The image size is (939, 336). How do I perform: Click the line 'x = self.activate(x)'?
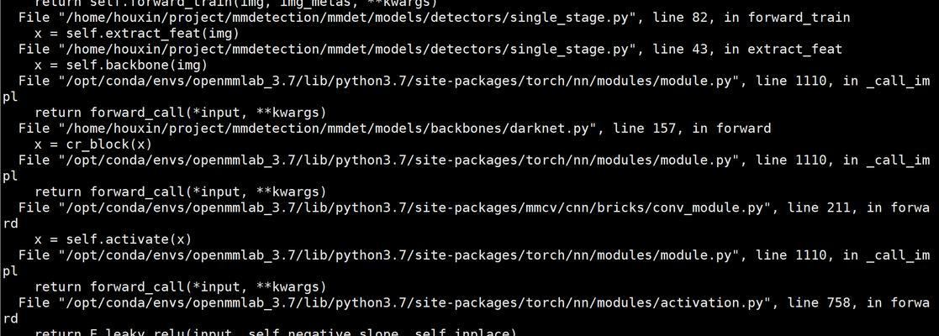[x=113, y=239]
